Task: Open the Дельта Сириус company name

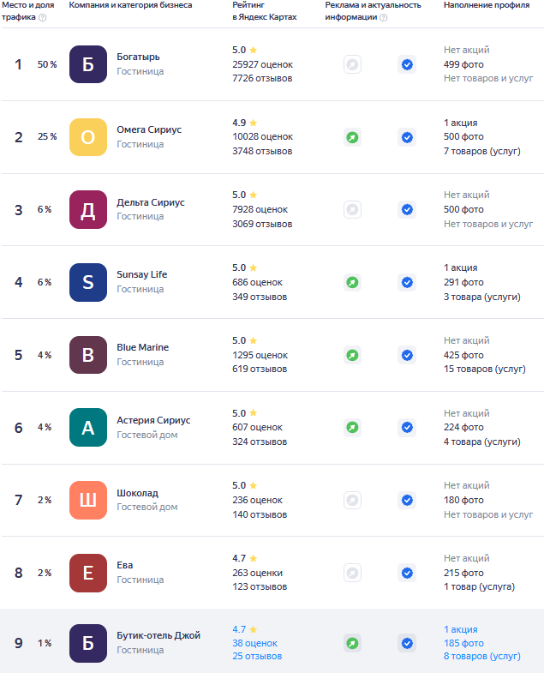Action: 151,202
